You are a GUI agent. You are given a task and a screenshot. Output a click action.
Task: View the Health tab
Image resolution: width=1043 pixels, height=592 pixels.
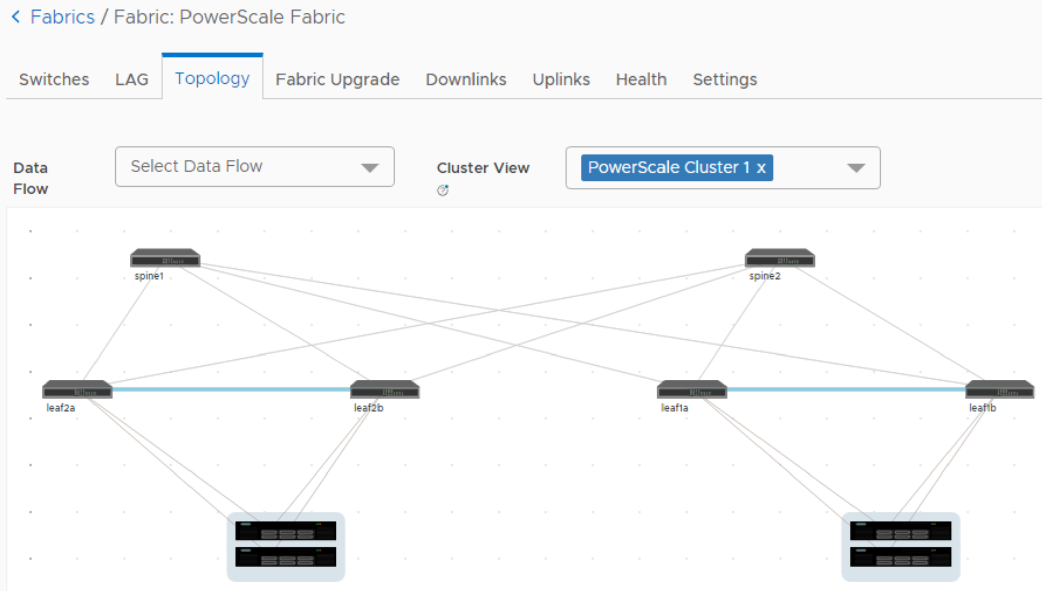pos(641,79)
